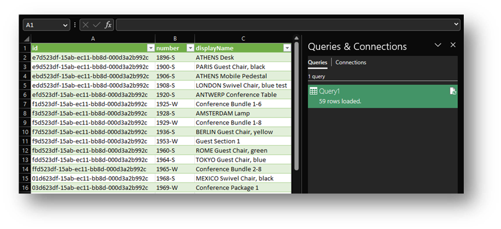
Task: Click the Insert Function fx icon
Action: pyautogui.click(x=108, y=25)
